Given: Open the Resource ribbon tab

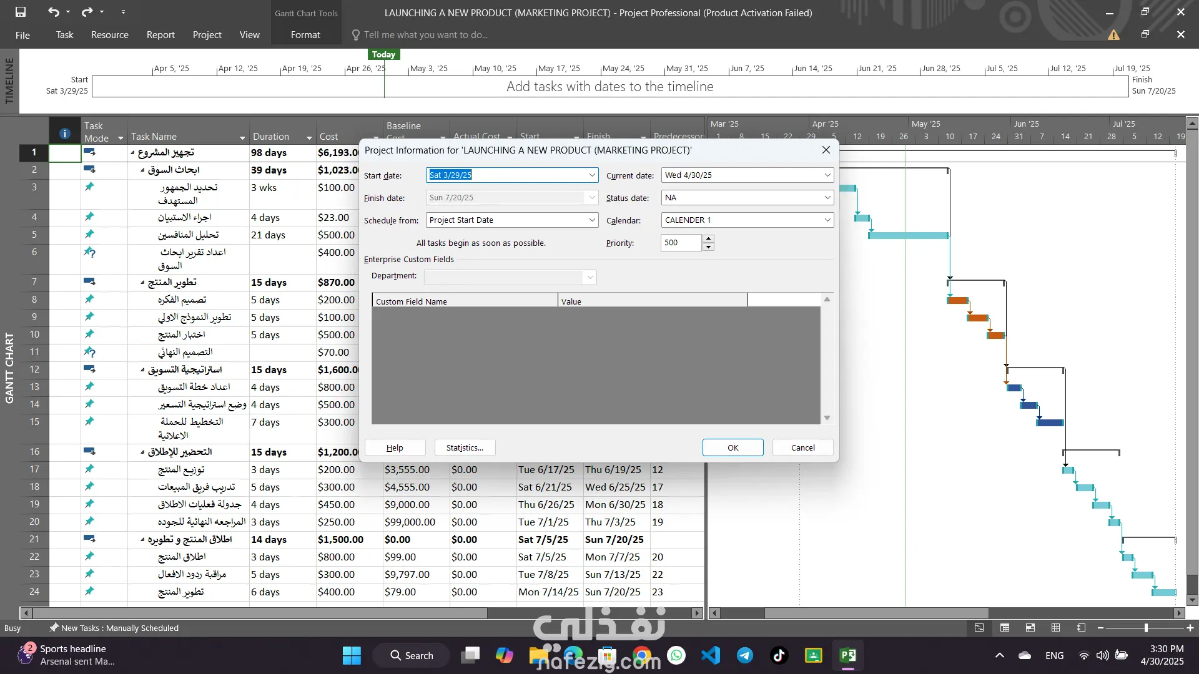Looking at the screenshot, I should click(x=109, y=35).
